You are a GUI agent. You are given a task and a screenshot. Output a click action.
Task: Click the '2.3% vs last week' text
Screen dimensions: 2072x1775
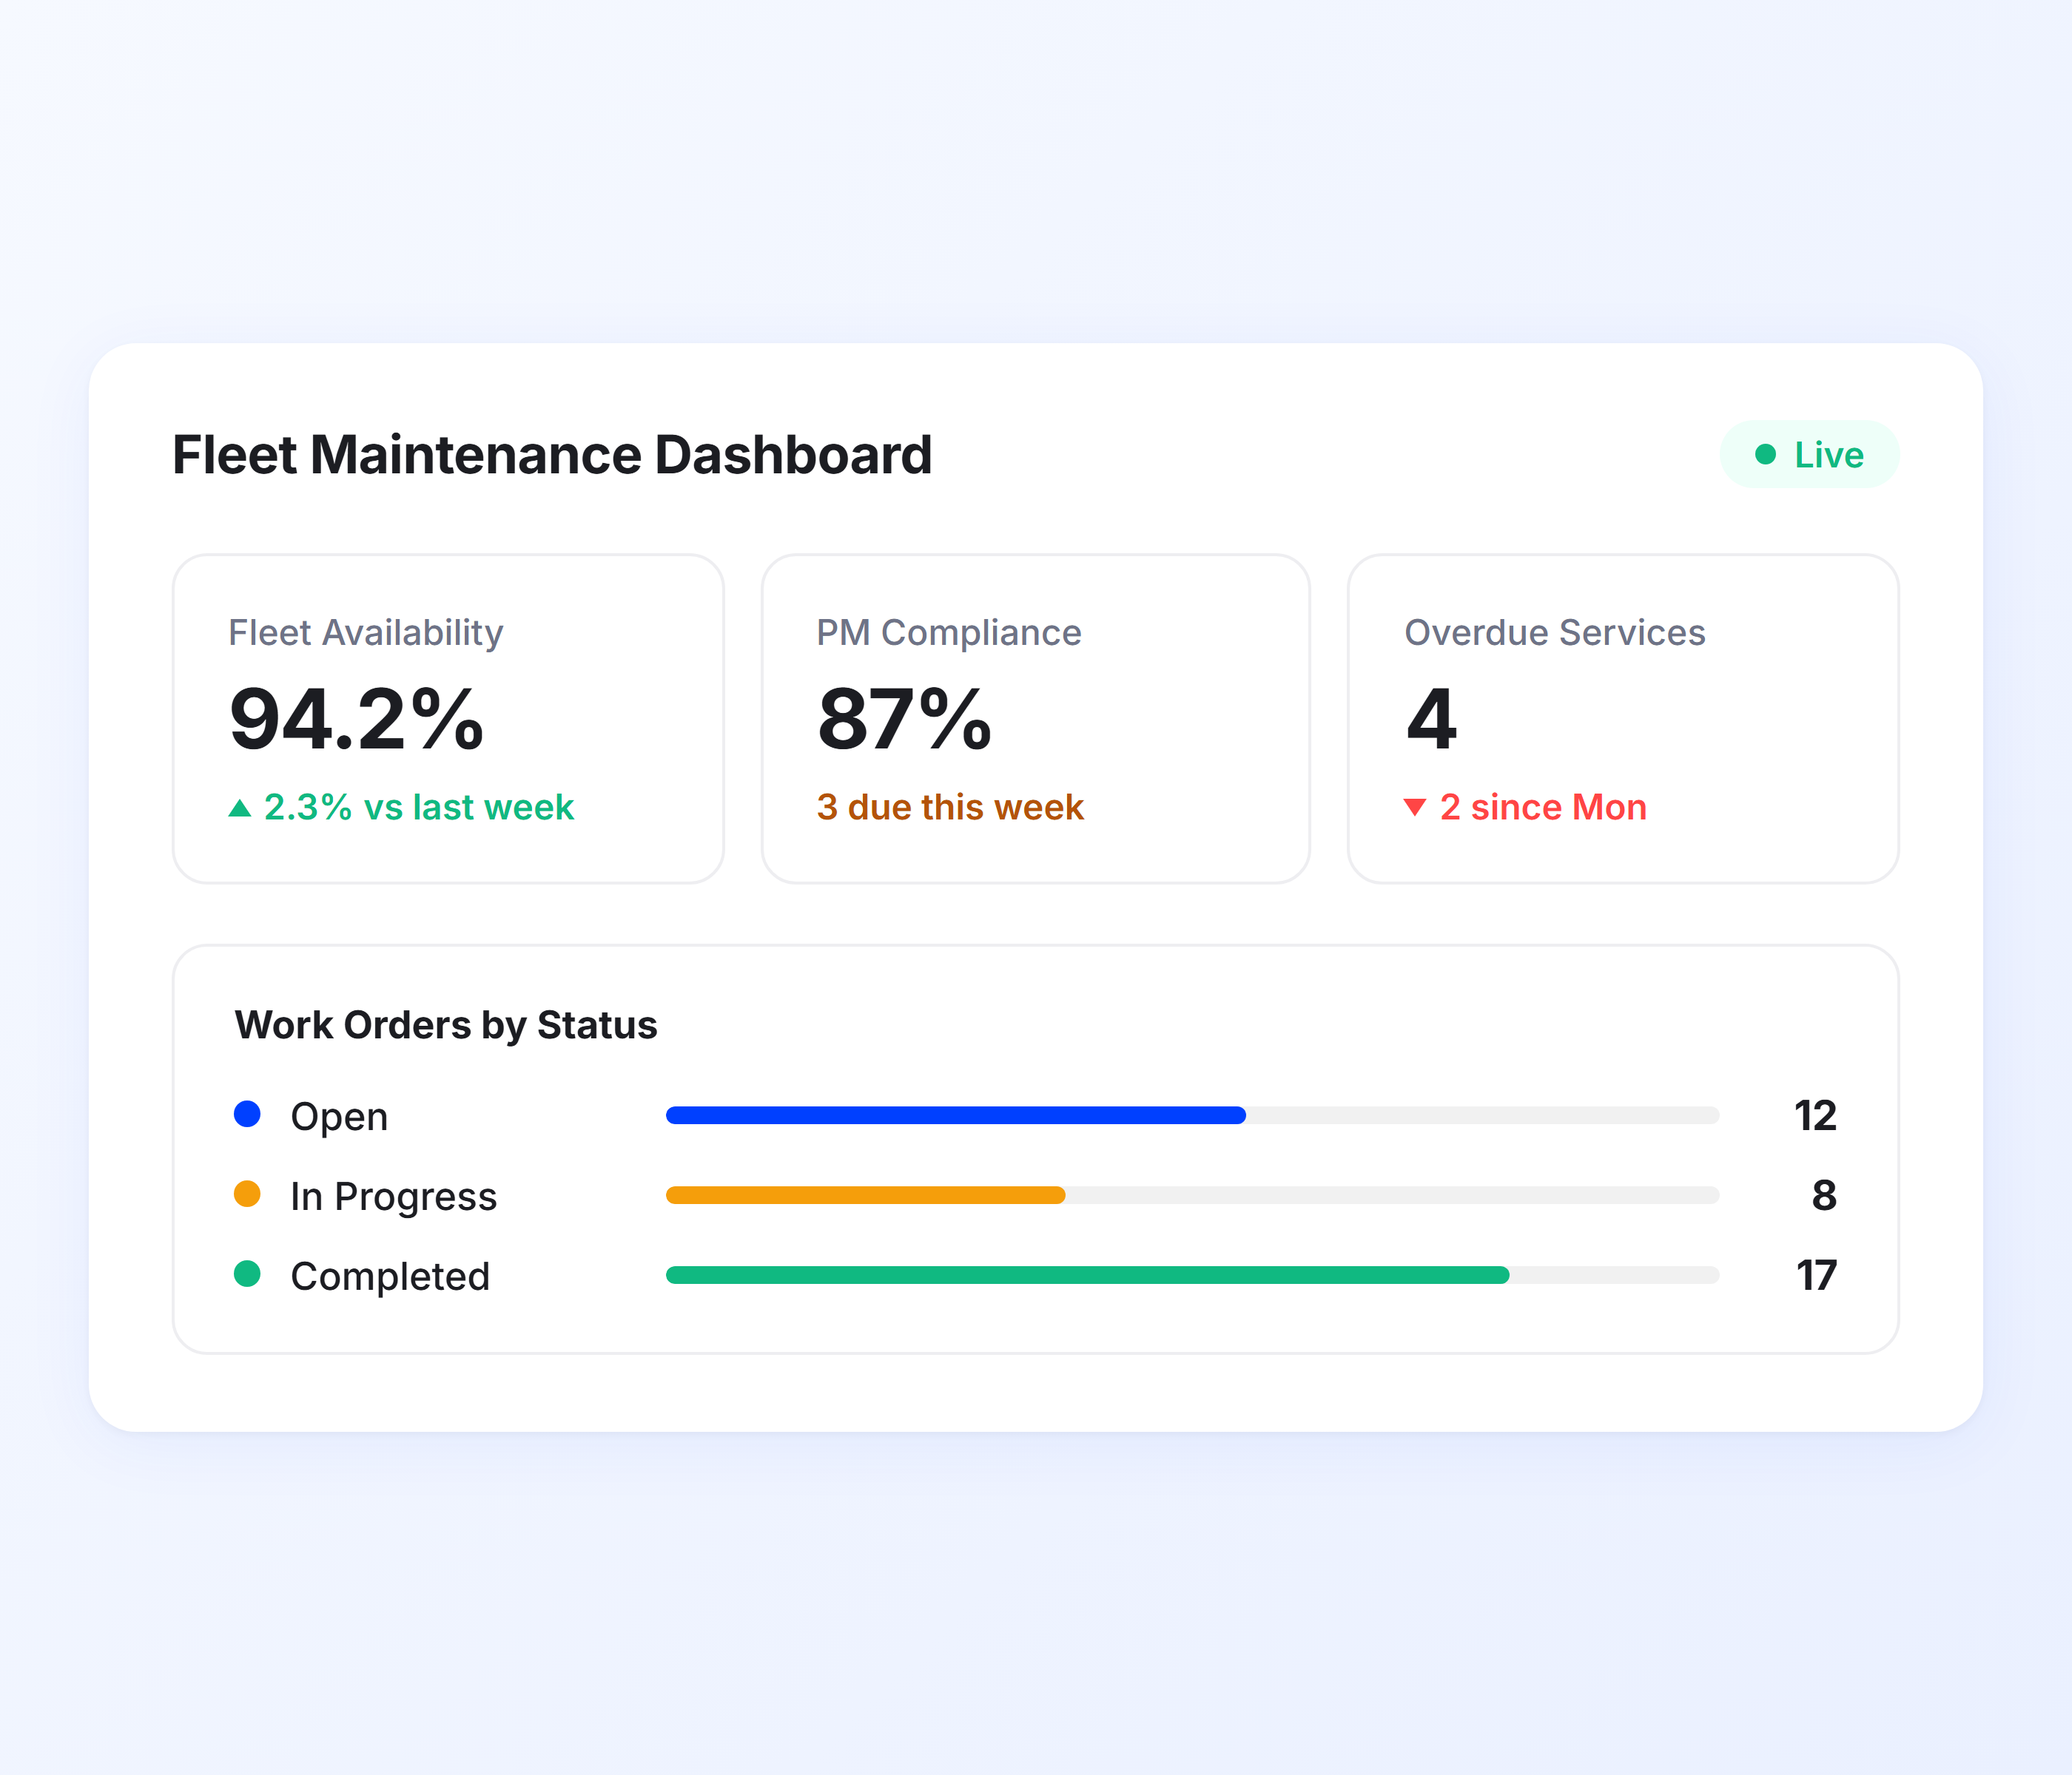(x=419, y=808)
